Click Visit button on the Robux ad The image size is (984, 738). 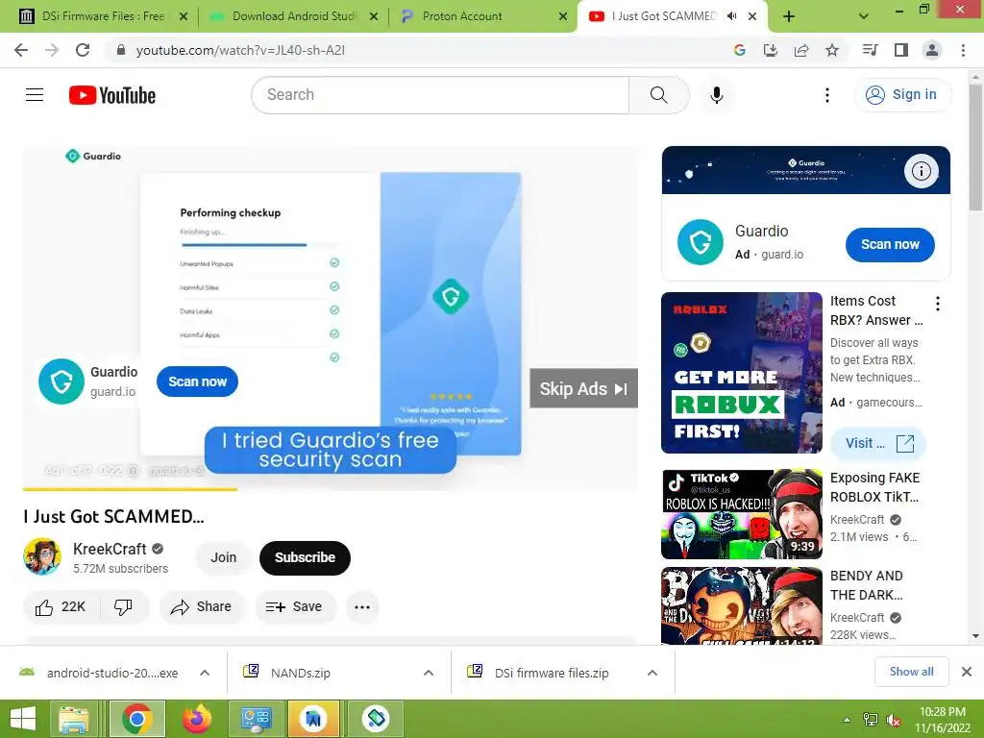point(878,443)
